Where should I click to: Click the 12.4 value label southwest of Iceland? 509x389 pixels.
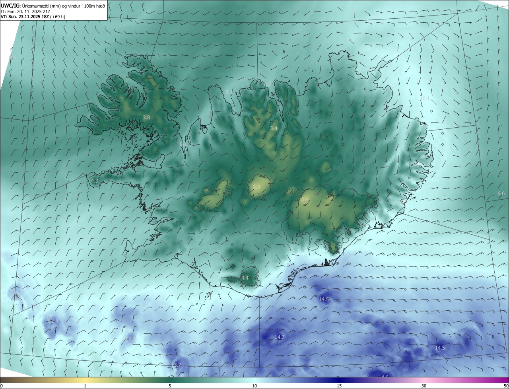[x=53, y=321]
